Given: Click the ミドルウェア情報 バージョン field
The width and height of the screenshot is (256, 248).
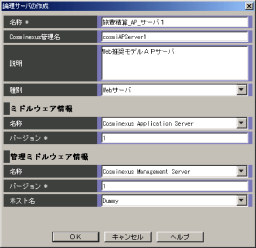Looking at the screenshot, I should click(x=174, y=138).
